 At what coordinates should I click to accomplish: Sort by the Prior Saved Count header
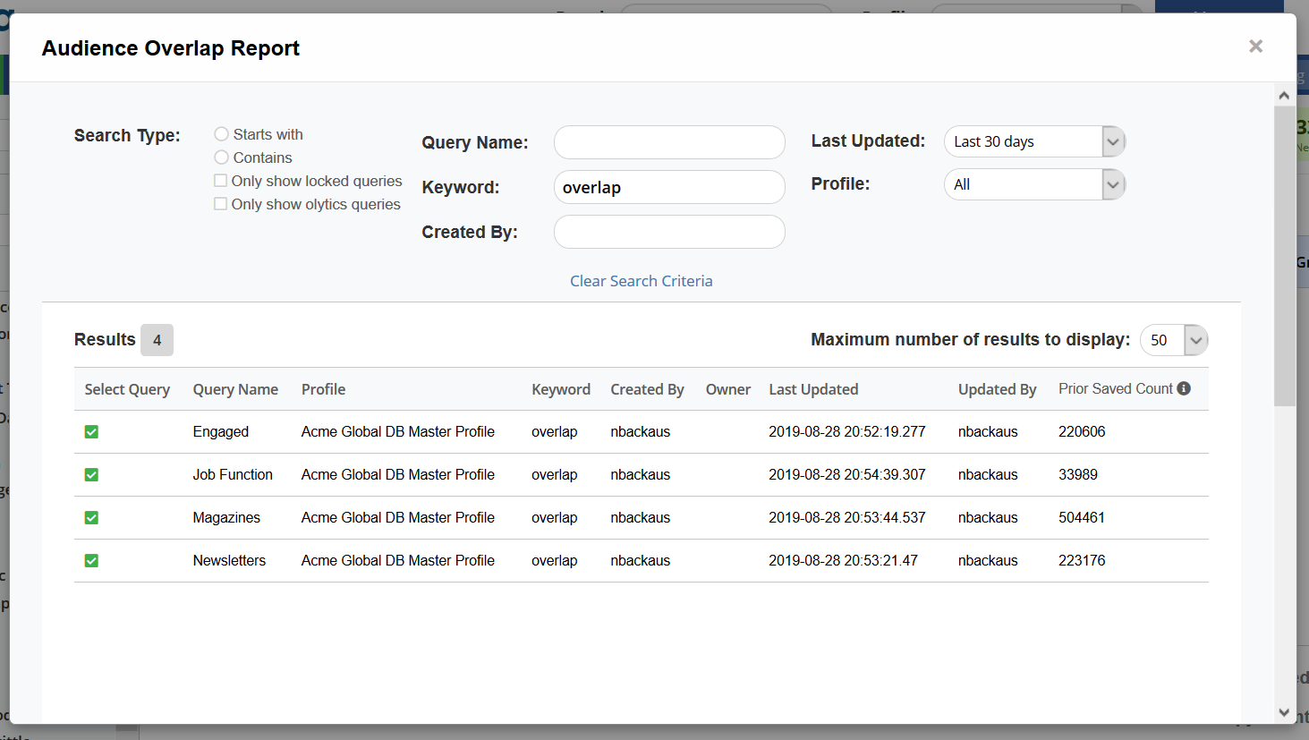pyautogui.click(x=1116, y=388)
